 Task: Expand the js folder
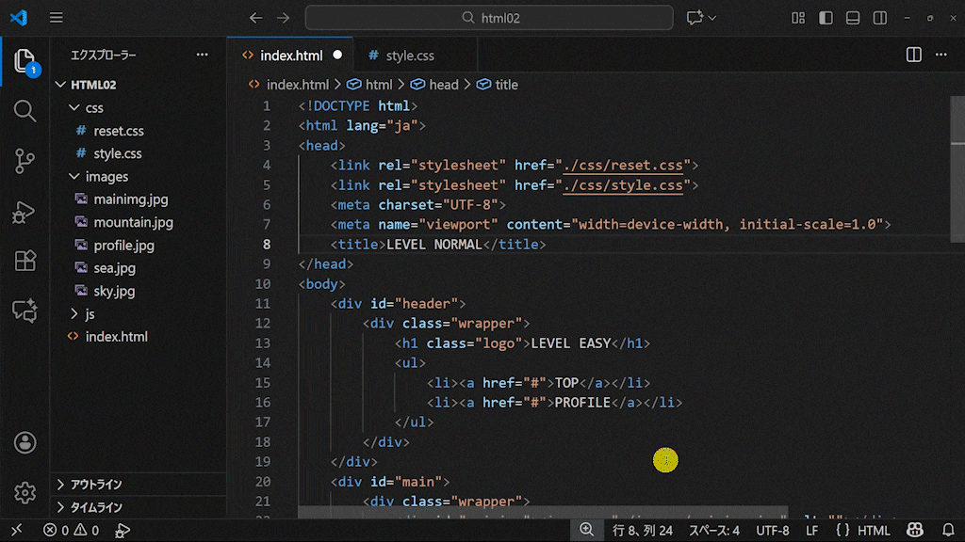pyautogui.click(x=76, y=314)
